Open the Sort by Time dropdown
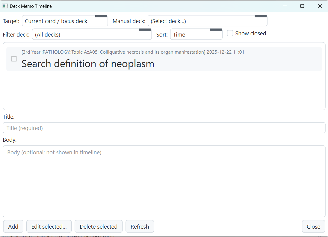This screenshot has height=237, width=328. [x=196, y=34]
